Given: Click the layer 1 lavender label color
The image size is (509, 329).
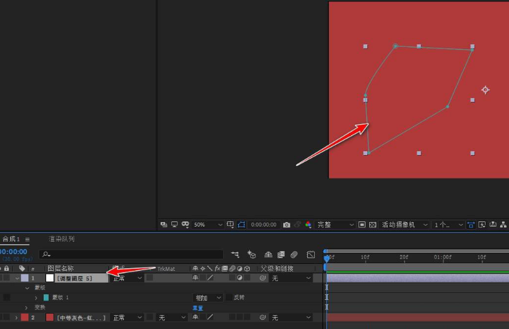Looking at the screenshot, I should [25, 278].
